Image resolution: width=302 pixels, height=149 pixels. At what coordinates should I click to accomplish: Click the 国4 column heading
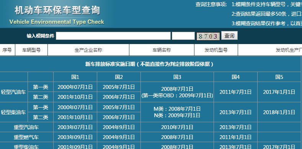pos(235,77)
